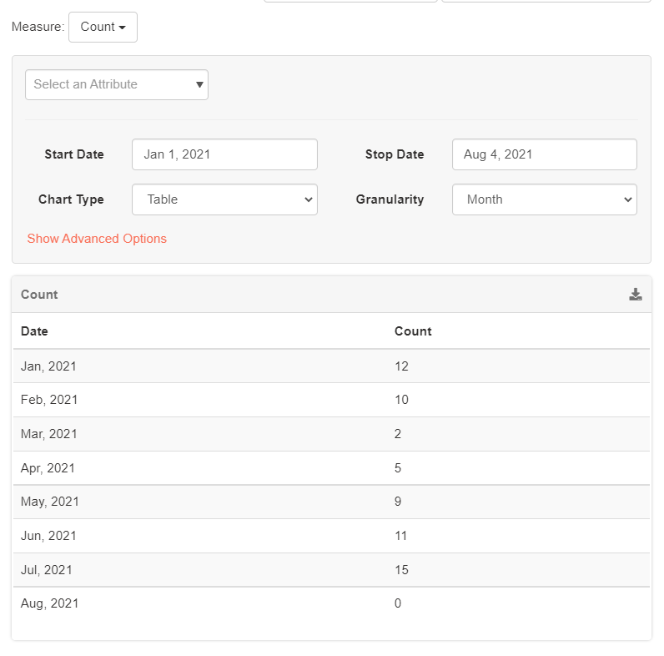Open the Count measure dropdown
The image size is (664, 656).
(103, 27)
